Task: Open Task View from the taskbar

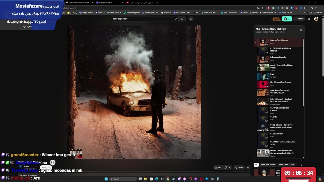Action: pyautogui.click(x=140, y=179)
